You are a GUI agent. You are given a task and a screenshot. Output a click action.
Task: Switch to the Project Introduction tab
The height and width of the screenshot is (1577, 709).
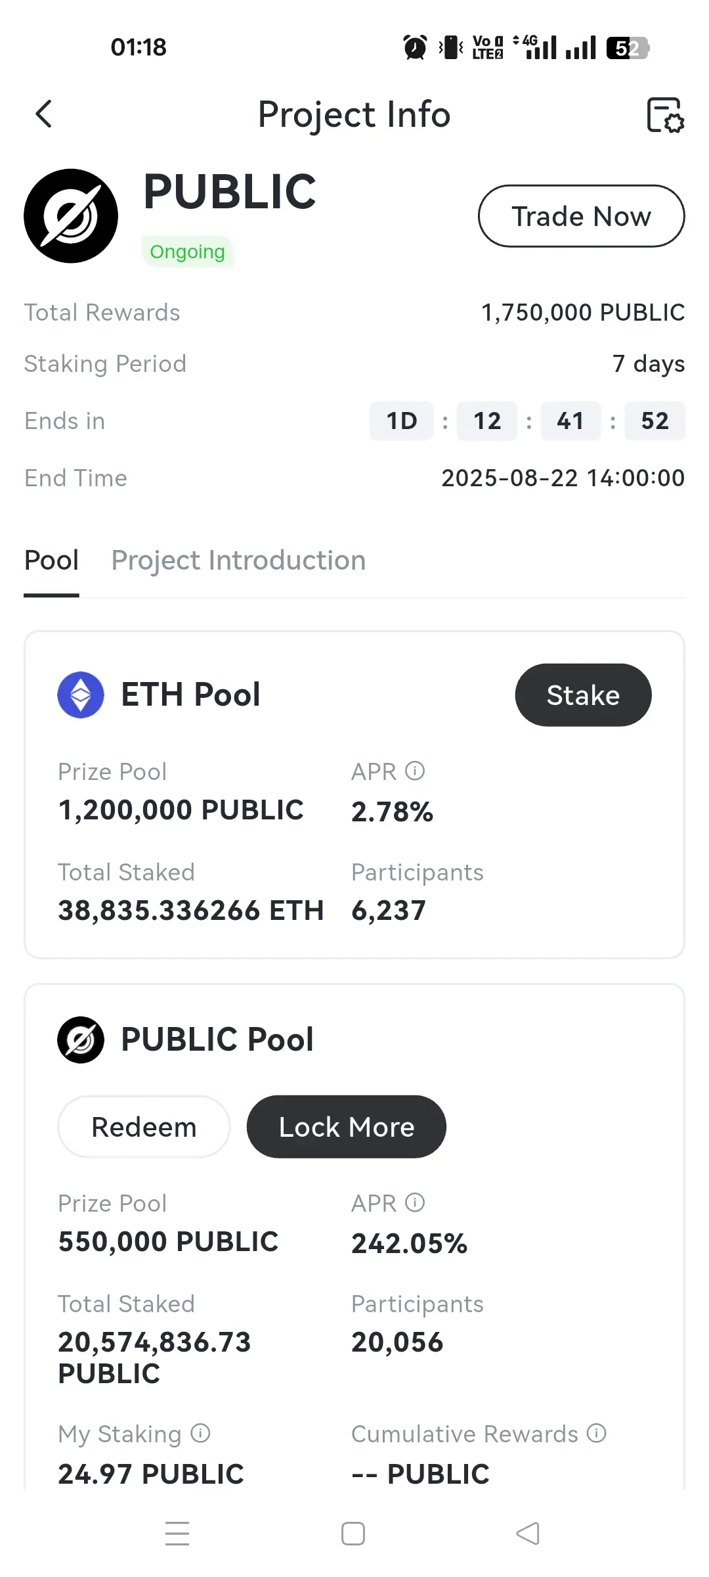point(238,560)
